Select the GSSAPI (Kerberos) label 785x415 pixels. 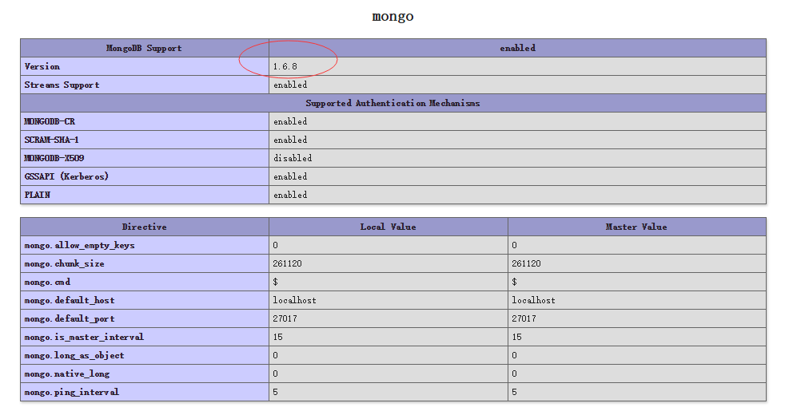pyautogui.click(x=66, y=176)
